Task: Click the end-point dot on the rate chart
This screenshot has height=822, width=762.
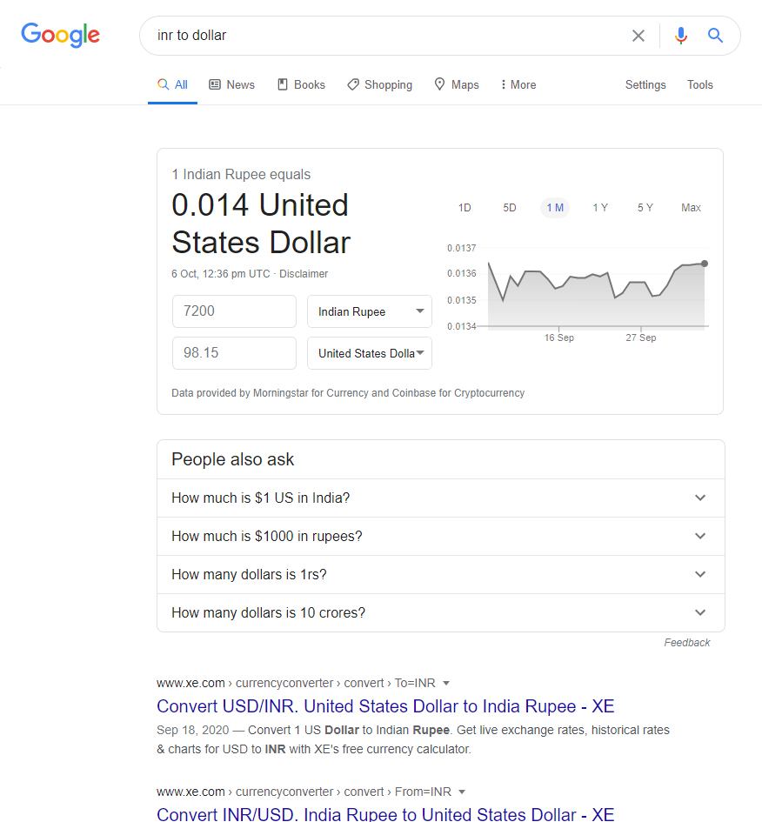Action: click(x=704, y=263)
